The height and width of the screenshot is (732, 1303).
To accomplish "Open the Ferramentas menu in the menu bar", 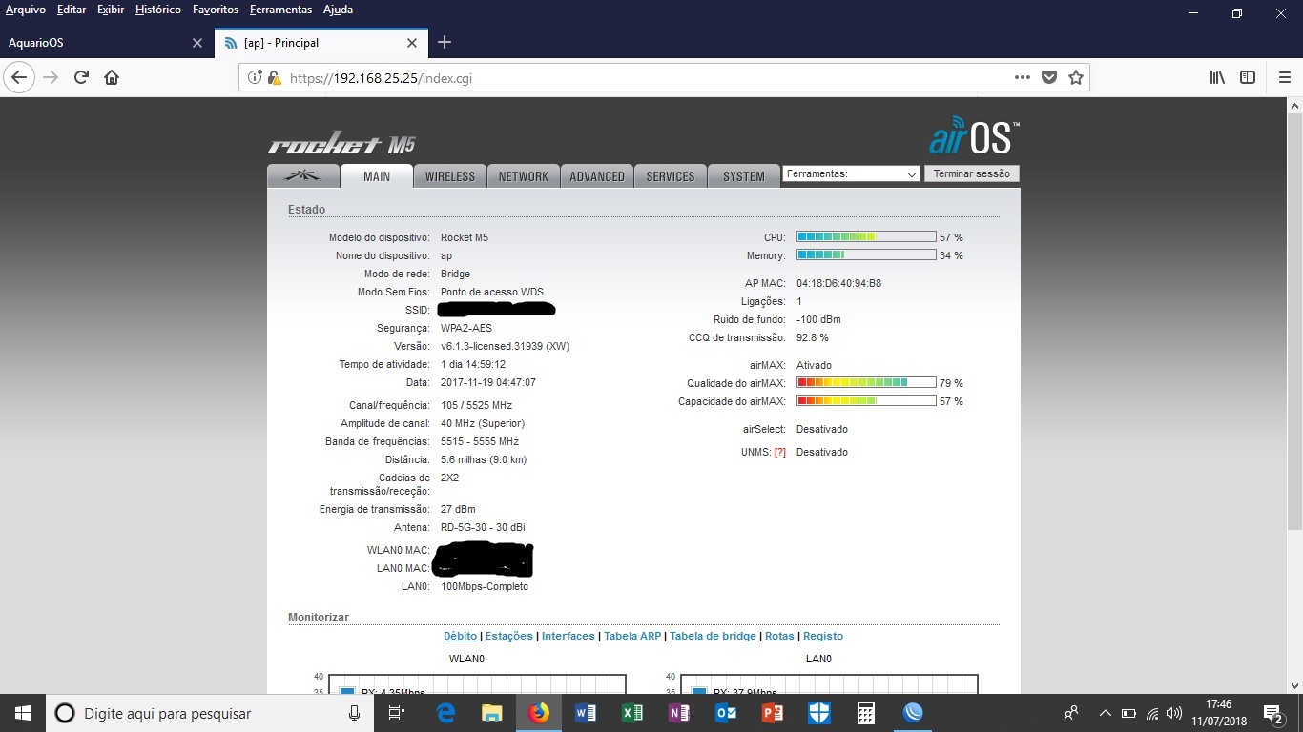I will 280,10.
